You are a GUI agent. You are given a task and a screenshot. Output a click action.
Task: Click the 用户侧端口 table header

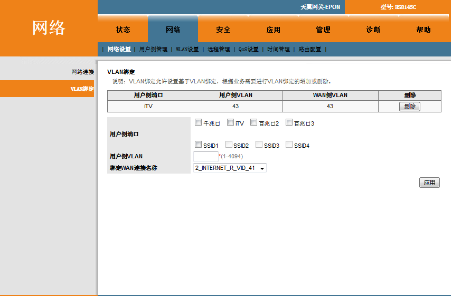point(148,95)
